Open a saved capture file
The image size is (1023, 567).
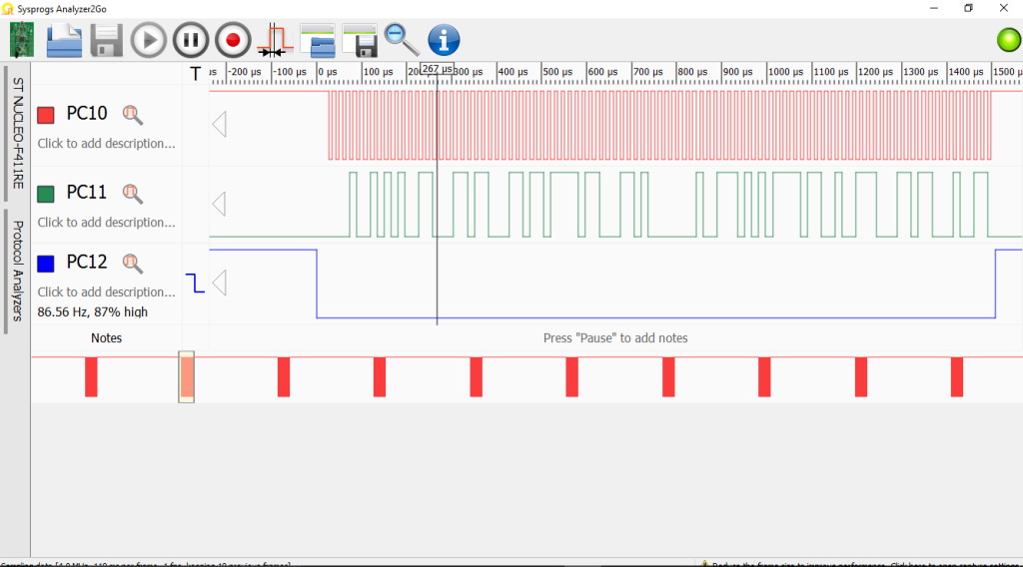[x=64, y=40]
